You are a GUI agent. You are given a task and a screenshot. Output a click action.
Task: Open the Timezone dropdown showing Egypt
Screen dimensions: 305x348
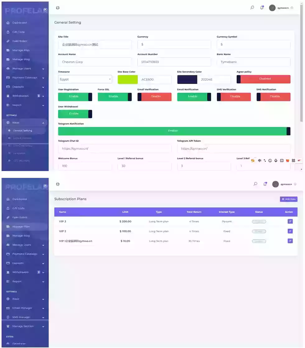pos(85,79)
